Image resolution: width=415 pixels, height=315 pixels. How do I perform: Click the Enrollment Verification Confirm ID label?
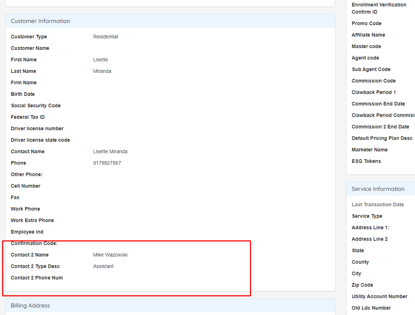[379, 8]
